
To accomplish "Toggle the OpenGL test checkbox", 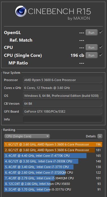I will [101, 32].
